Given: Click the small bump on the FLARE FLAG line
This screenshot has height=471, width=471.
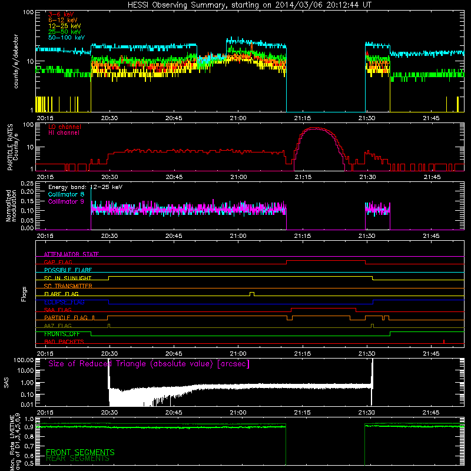Looking at the screenshot, I should pyautogui.click(x=252, y=294).
